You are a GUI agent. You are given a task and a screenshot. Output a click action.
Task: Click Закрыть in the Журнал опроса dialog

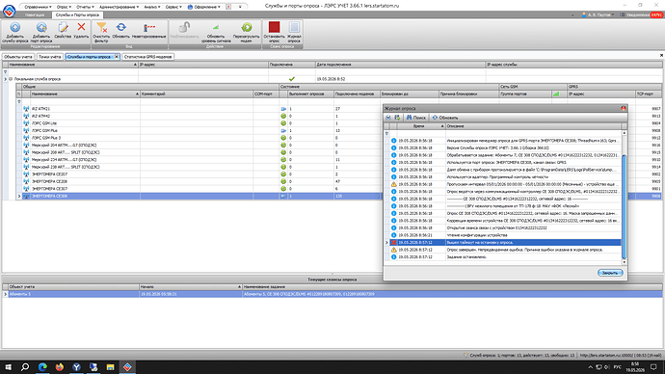point(610,273)
